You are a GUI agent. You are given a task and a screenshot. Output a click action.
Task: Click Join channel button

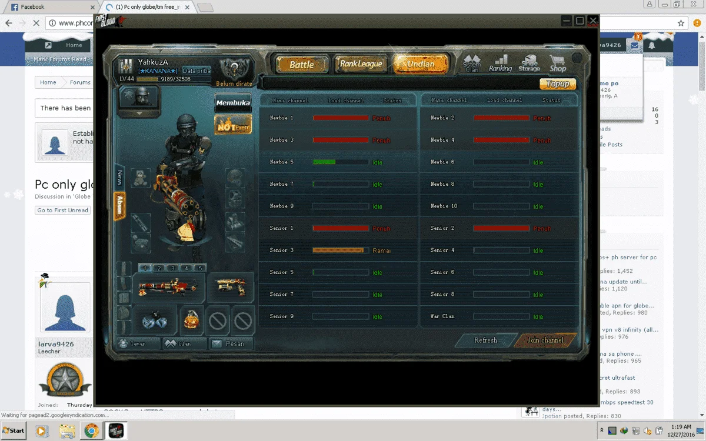(545, 340)
